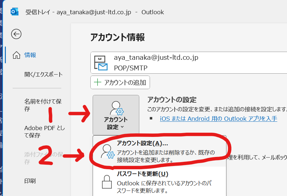Click the mailbox icon in account selector
287x196 pixels.
[x=101, y=63]
